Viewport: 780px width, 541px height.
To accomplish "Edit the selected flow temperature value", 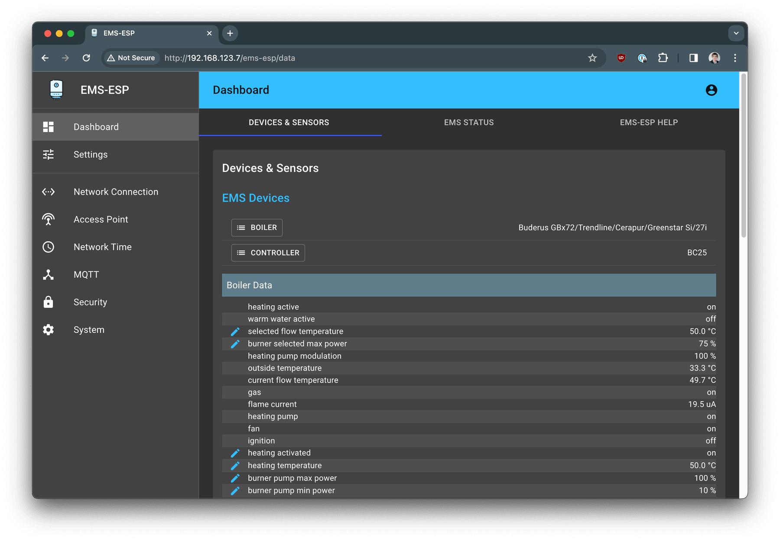I will coord(235,331).
